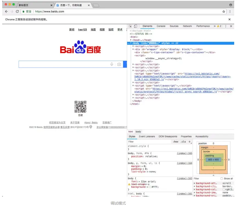Image resolution: width=238 pixels, height=210 pixels.
Task: Open the Chrome three-dot menu
Action: 230,11
